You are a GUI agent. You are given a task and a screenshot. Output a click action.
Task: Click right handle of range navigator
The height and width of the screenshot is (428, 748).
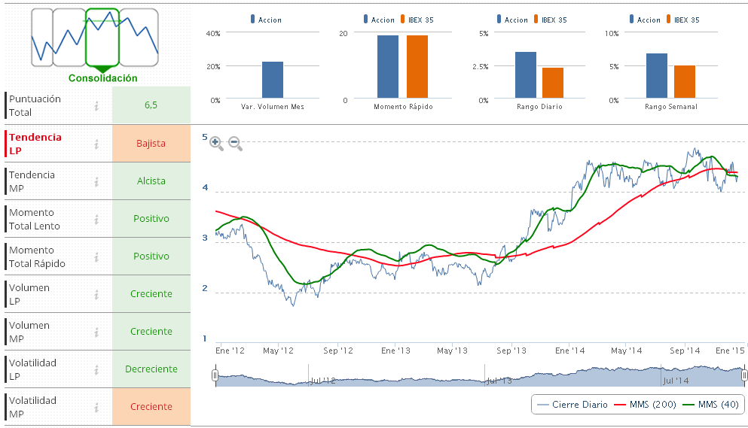click(744, 375)
